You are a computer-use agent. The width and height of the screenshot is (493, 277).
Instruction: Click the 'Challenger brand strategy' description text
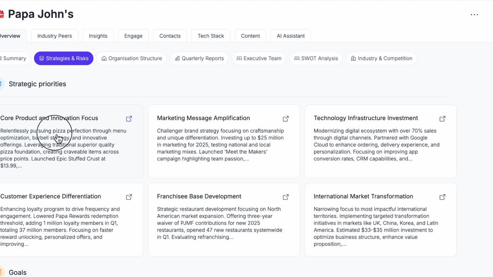(x=221, y=145)
